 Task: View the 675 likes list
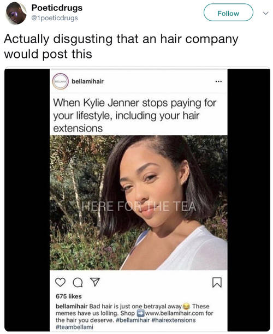pos(69,296)
